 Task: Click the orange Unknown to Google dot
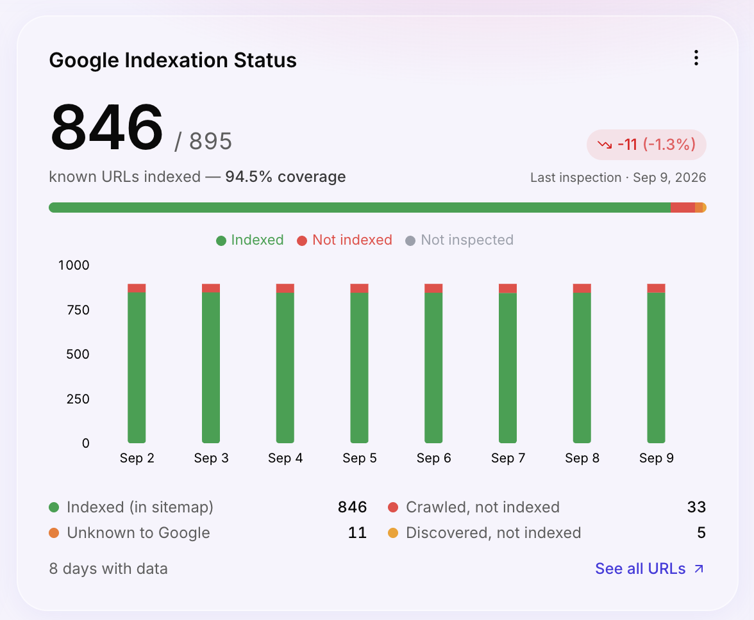[54, 533]
